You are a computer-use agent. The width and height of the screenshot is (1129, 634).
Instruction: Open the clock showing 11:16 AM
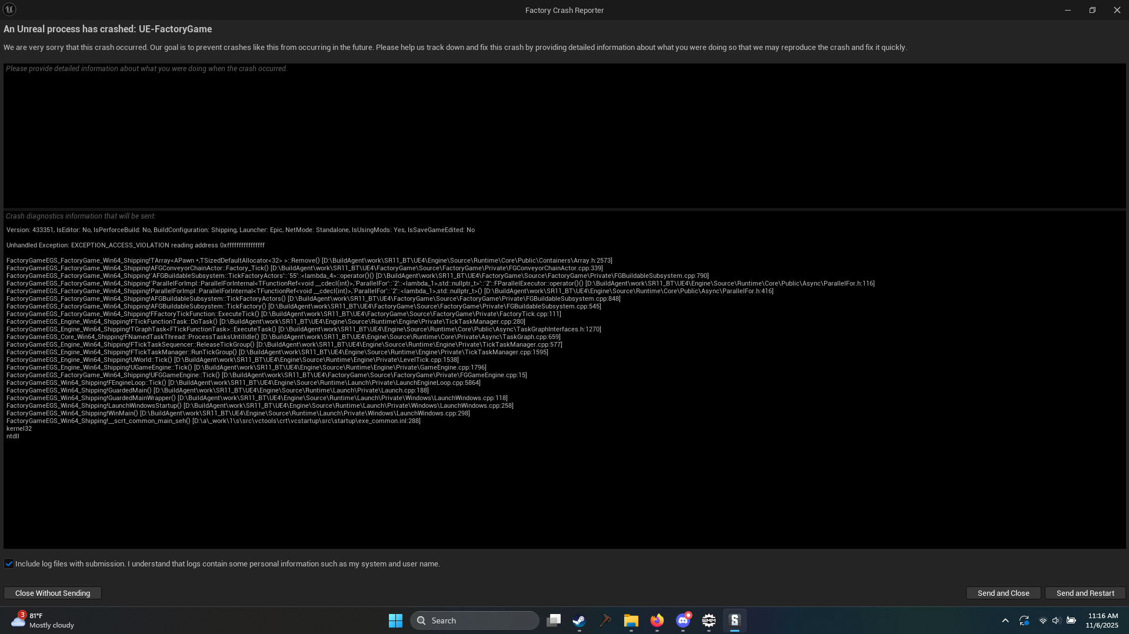pos(1103,620)
